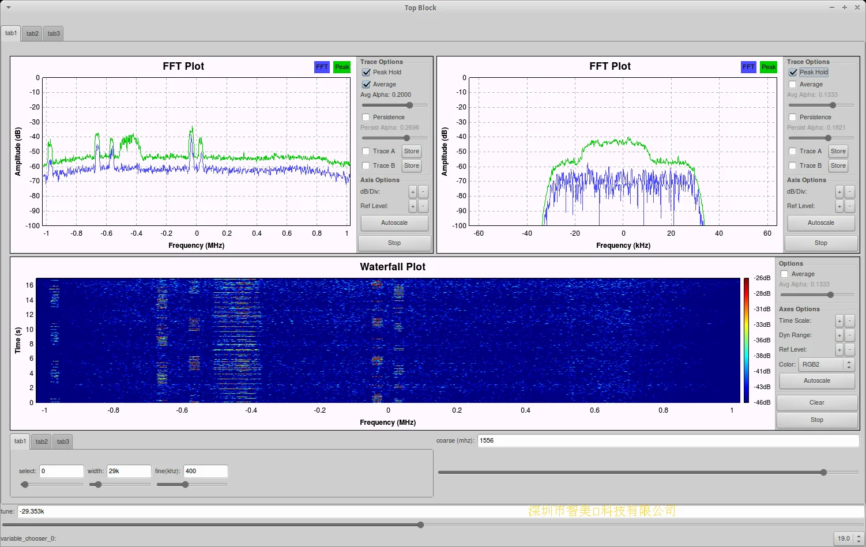
Task: Click blue FFT legend on left plot
Action: tap(322, 67)
